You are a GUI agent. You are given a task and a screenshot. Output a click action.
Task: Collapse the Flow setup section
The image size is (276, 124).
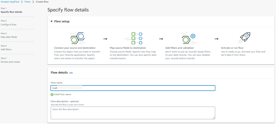tap(51, 21)
